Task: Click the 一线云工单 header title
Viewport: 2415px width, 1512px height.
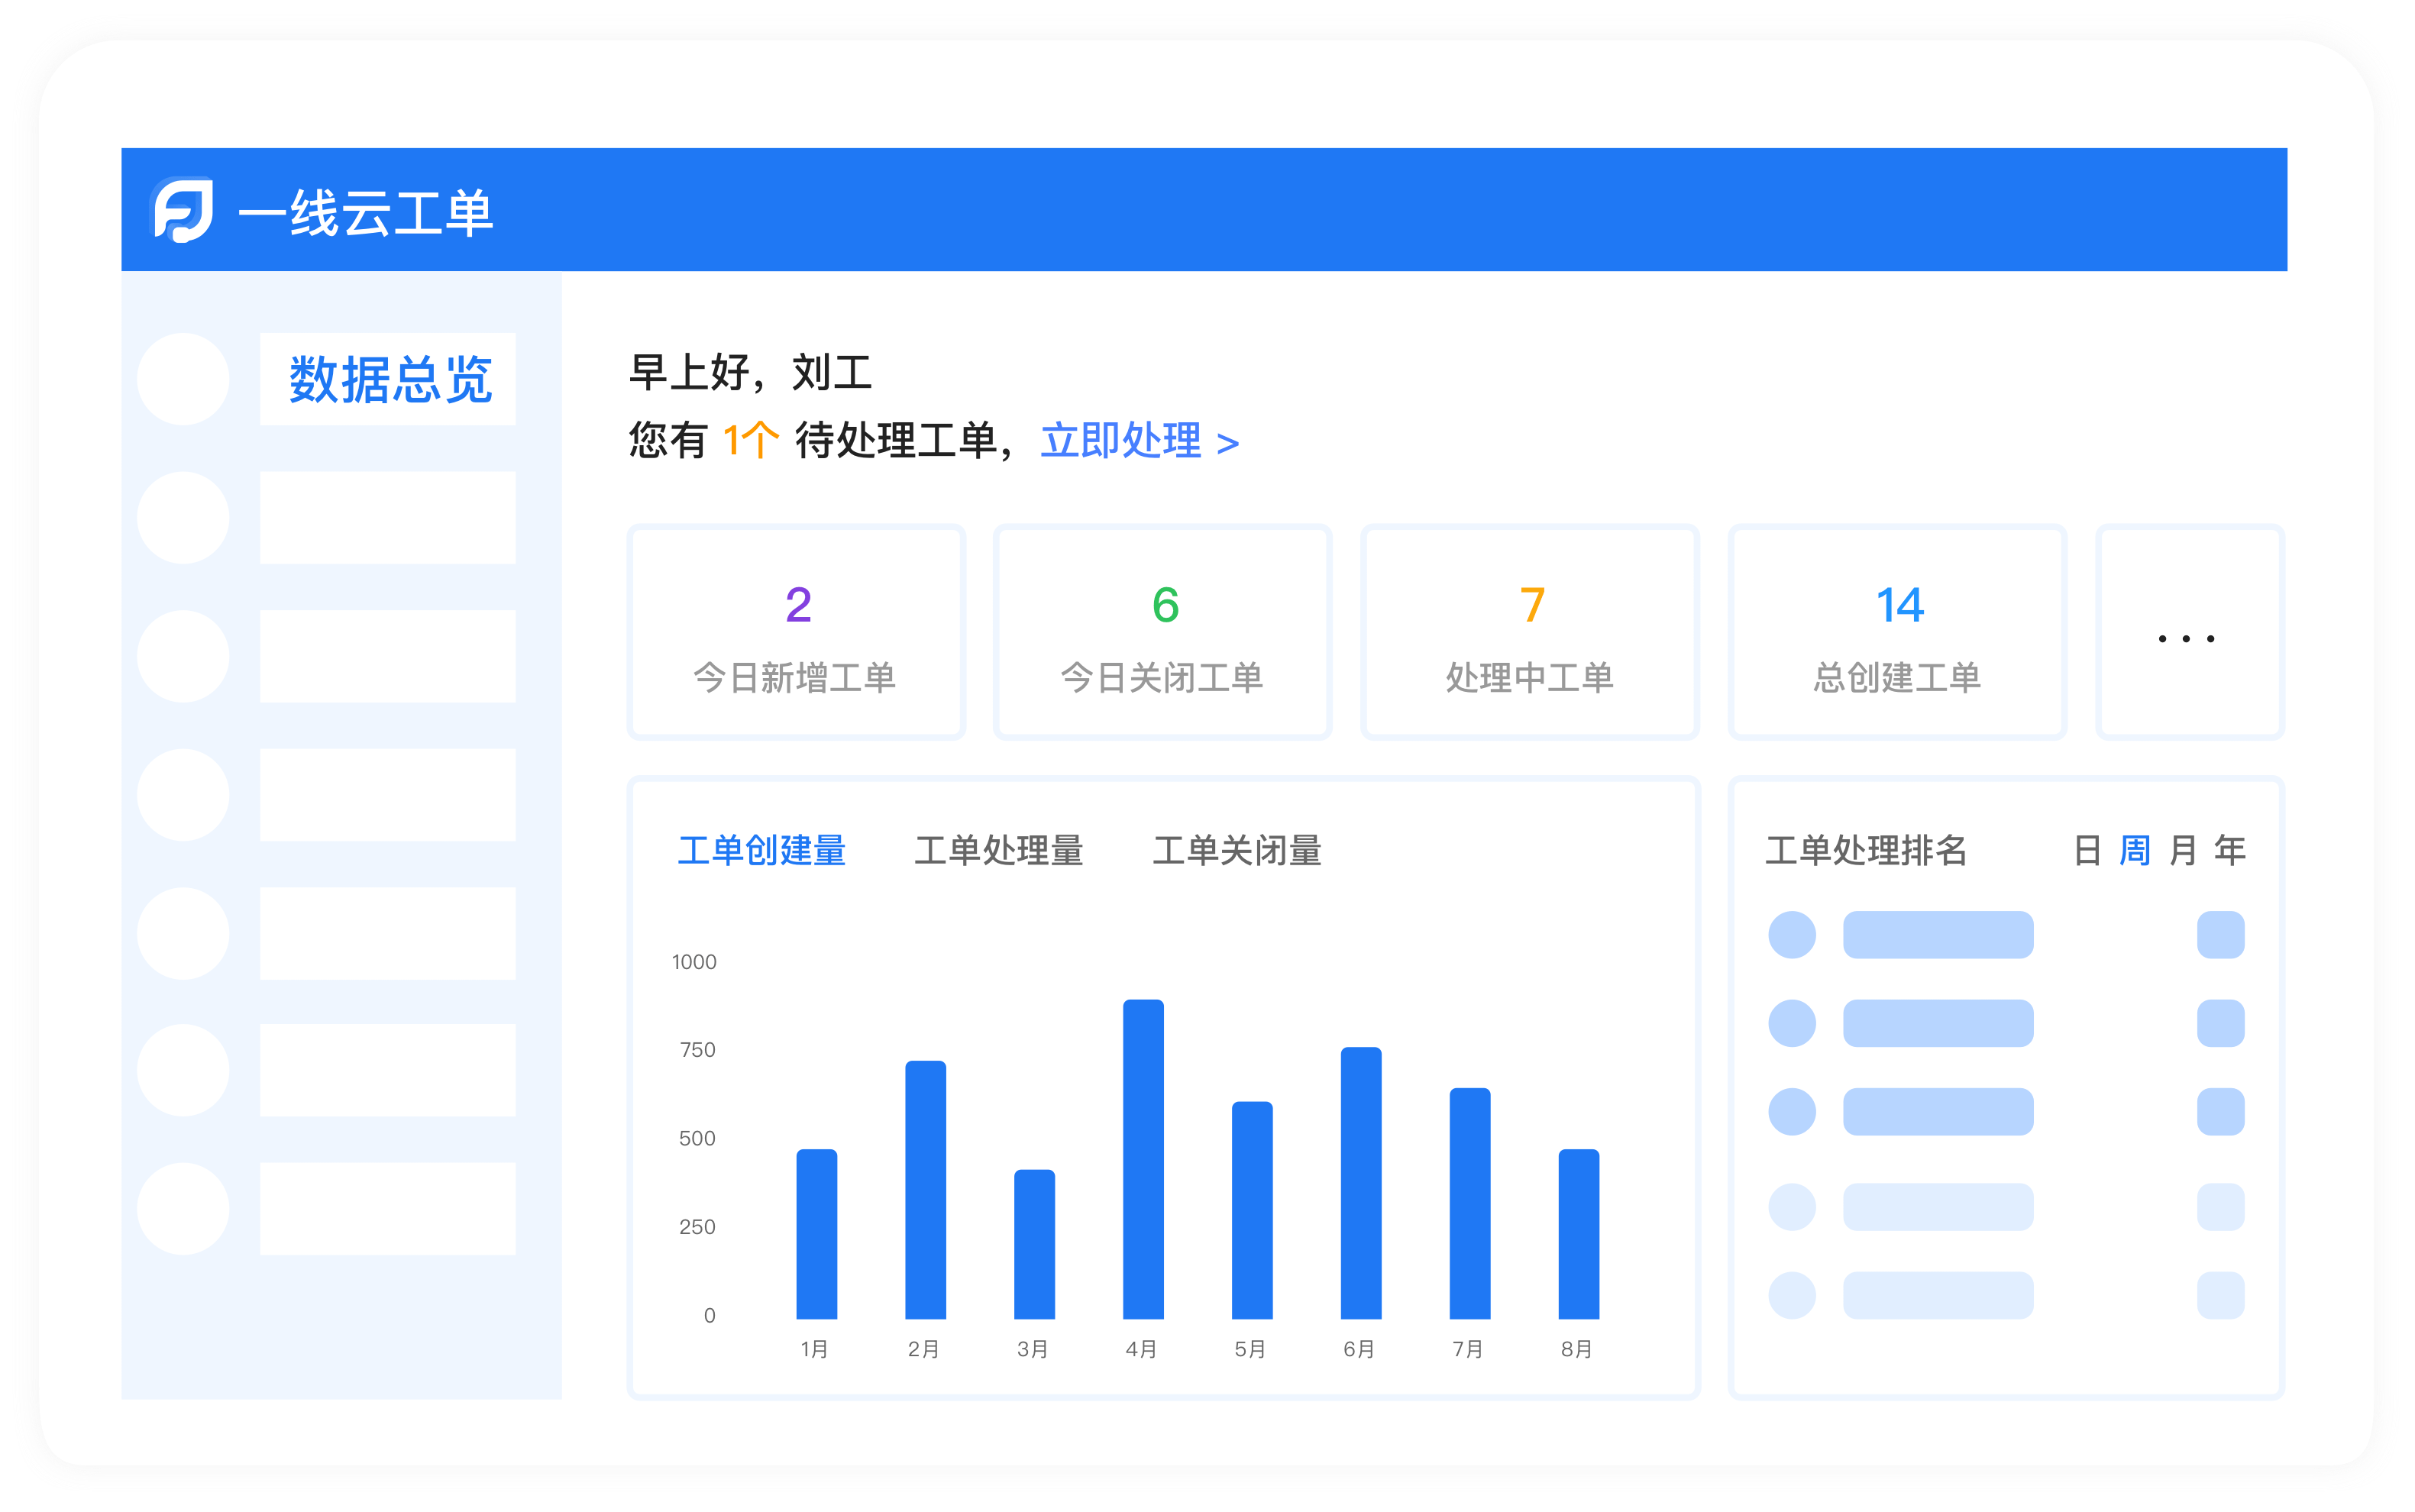Action: point(365,212)
